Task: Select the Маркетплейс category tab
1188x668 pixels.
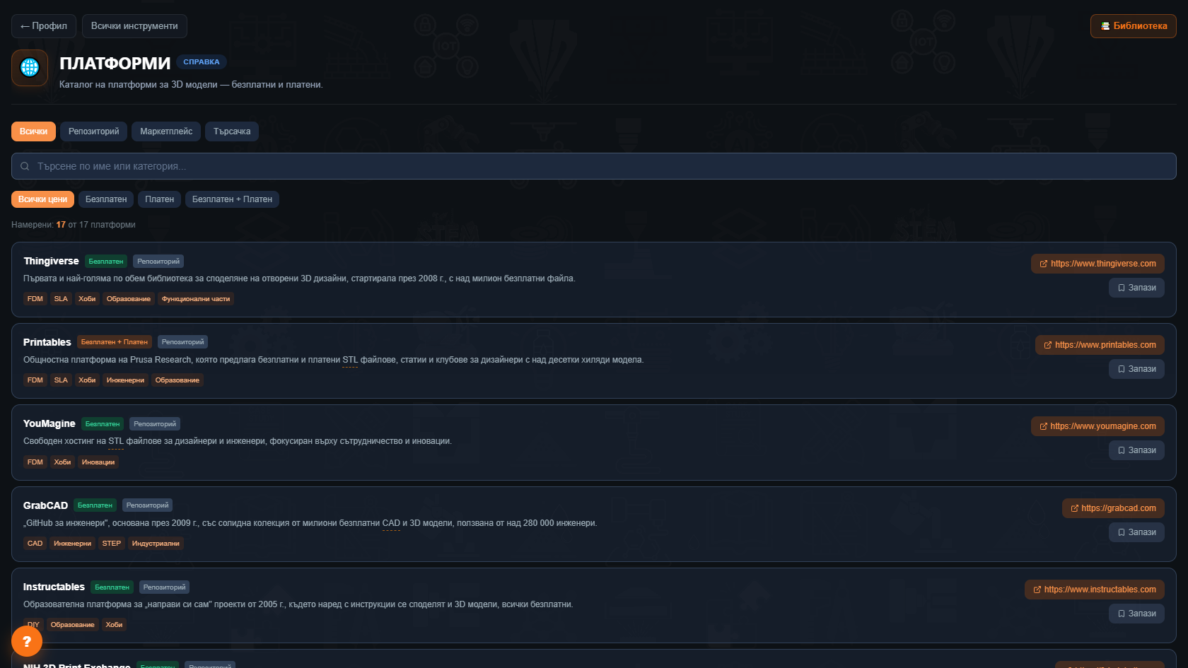Action: point(166,131)
